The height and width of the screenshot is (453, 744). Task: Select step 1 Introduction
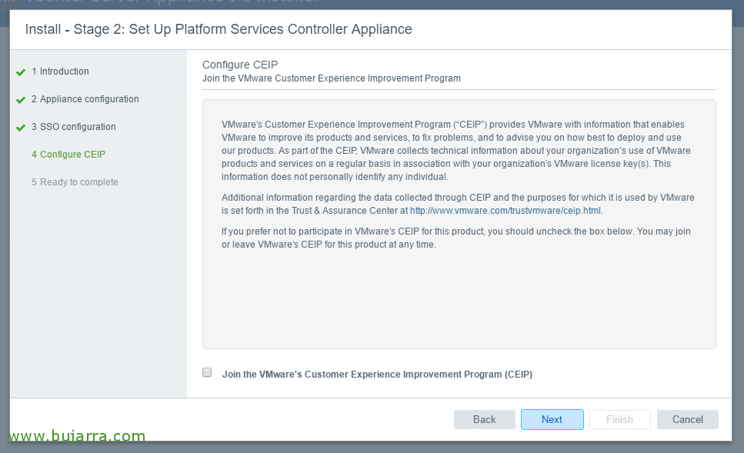pos(60,72)
